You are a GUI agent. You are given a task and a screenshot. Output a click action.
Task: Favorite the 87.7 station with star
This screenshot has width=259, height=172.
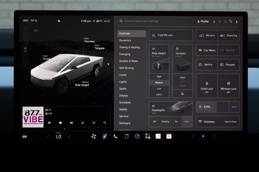click(x=83, y=123)
